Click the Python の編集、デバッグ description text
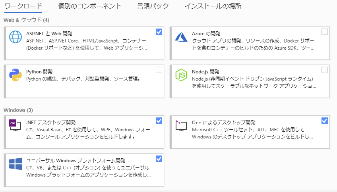This screenshot has width=337, height=192. (x=83, y=79)
